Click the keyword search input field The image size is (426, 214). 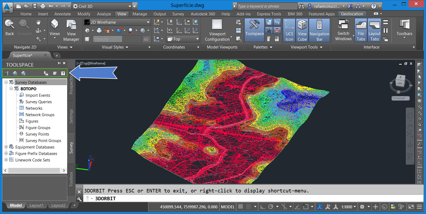pos(267,6)
